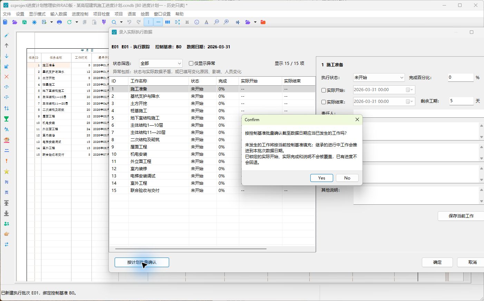Enable the 仅显示异常 checkbox

tap(191, 63)
